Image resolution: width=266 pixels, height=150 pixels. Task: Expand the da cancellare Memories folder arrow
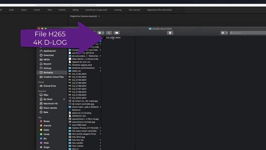[101, 56]
